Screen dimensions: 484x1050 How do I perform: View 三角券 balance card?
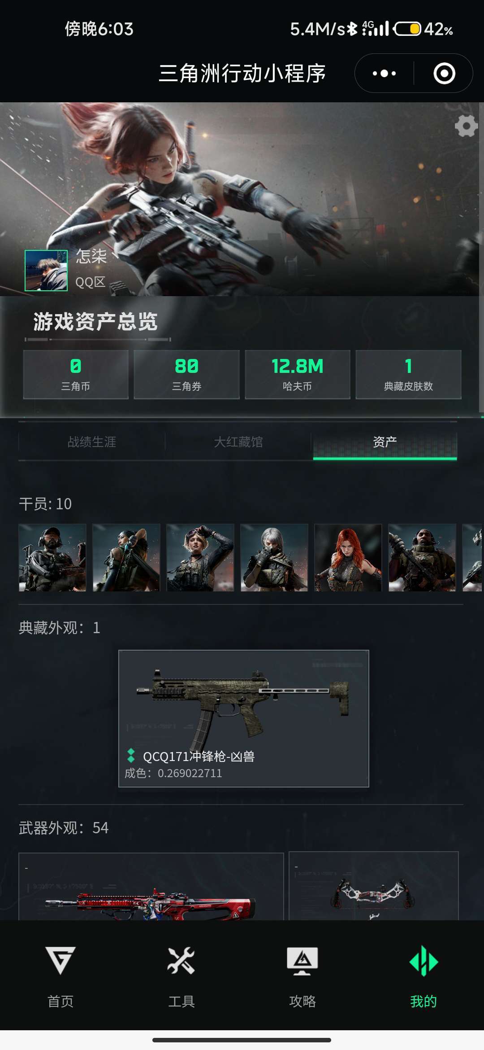186,375
